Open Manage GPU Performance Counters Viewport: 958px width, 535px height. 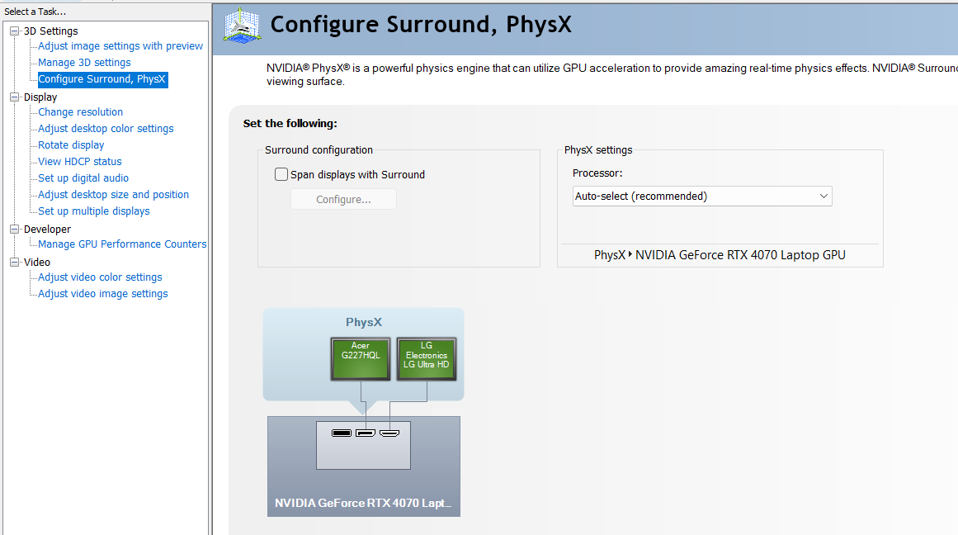[x=122, y=244]
